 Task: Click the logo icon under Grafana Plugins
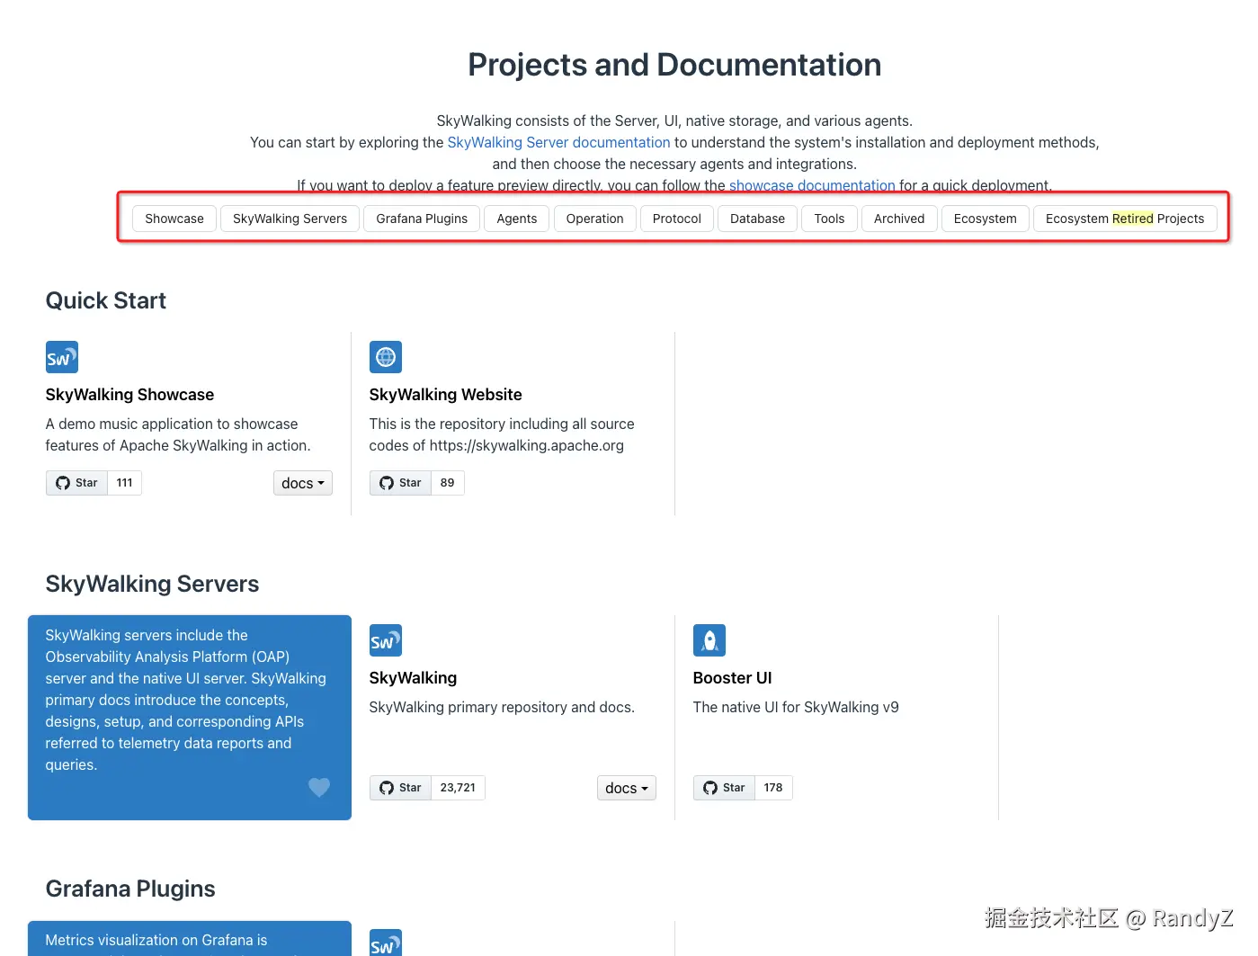(386, 943)
